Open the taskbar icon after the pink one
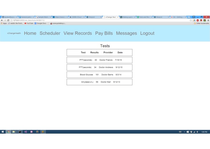This screenshot has width=210, height=149. [37, 132]
